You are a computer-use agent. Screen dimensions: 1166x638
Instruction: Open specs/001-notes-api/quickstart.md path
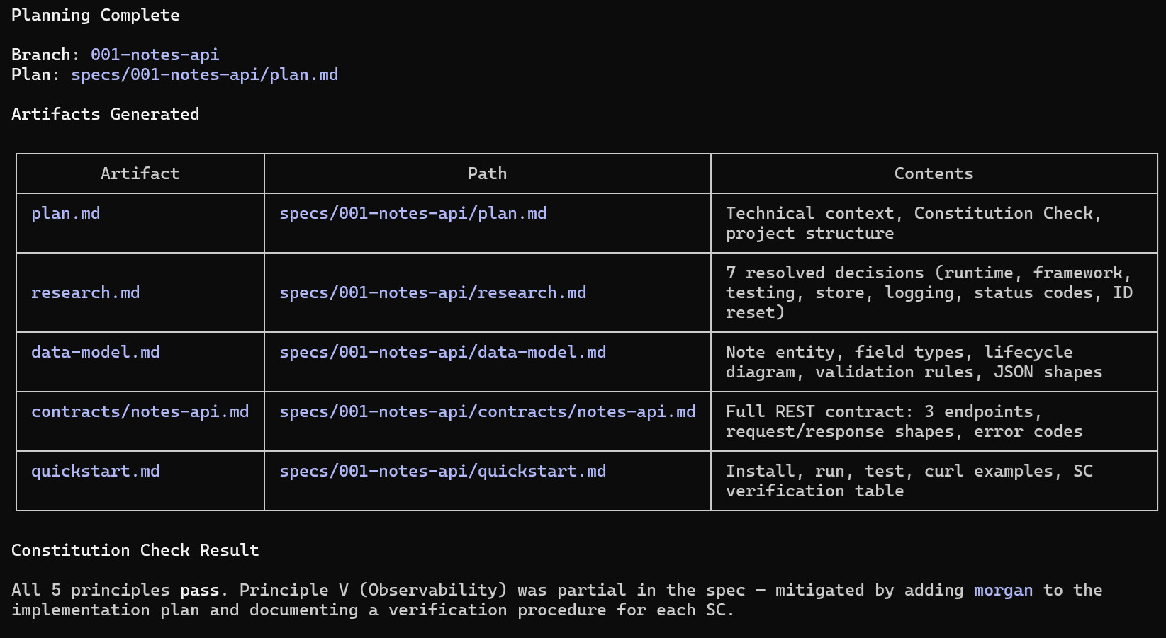(442, 471)
